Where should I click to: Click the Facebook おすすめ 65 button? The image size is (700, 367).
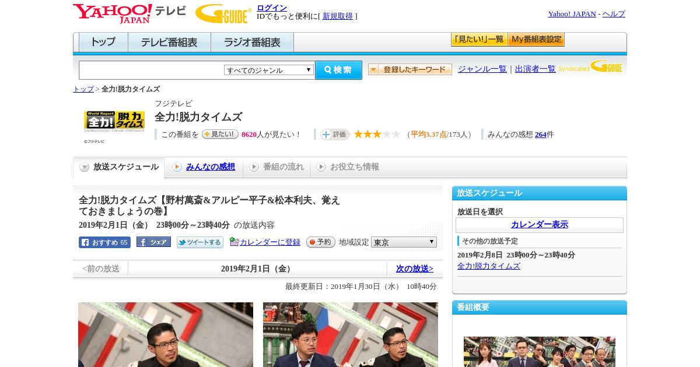coord(104,242)
